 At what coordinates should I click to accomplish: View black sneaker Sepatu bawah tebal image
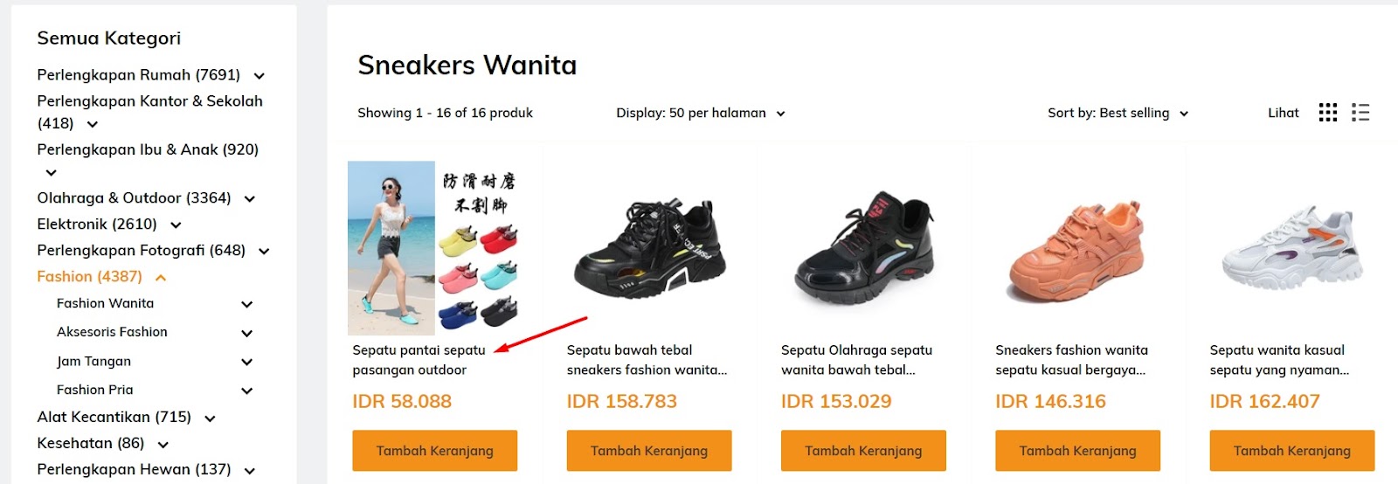click(x=649, y=248)
